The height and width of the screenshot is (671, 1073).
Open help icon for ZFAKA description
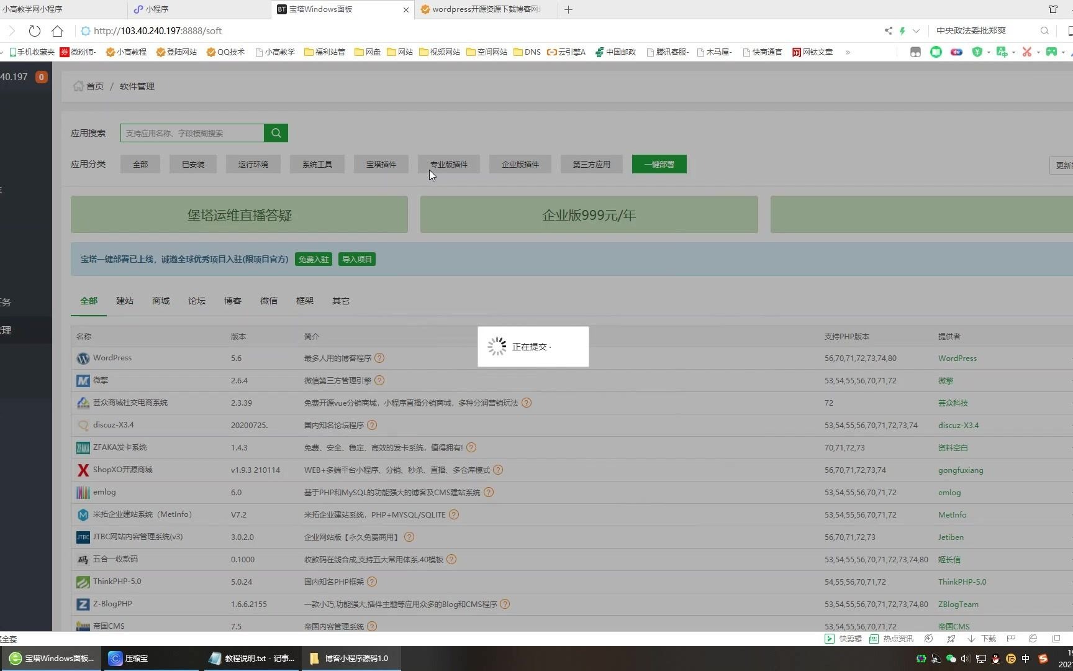point(471,447)
